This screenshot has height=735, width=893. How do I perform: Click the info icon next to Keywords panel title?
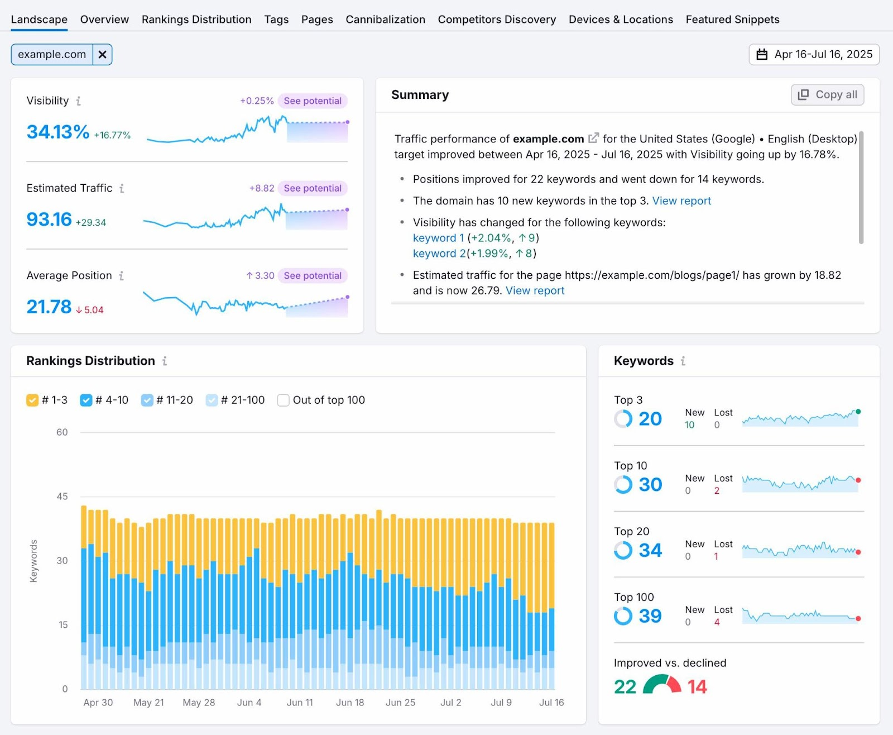[x=684, y=361]
